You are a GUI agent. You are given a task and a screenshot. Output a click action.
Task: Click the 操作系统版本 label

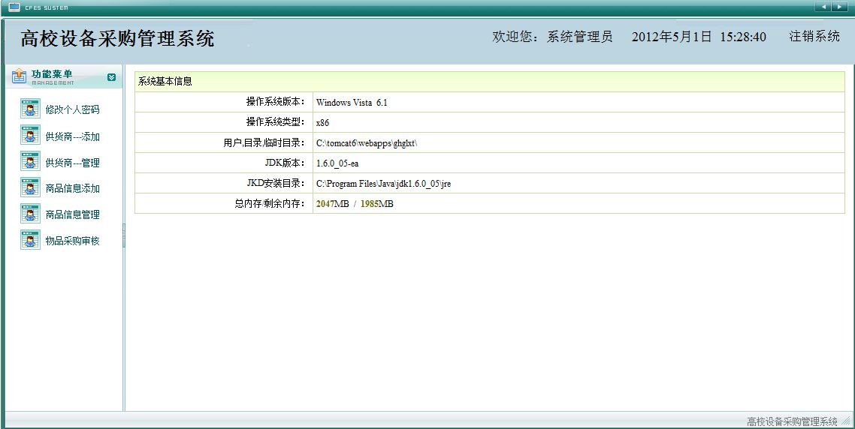[276, 102]
